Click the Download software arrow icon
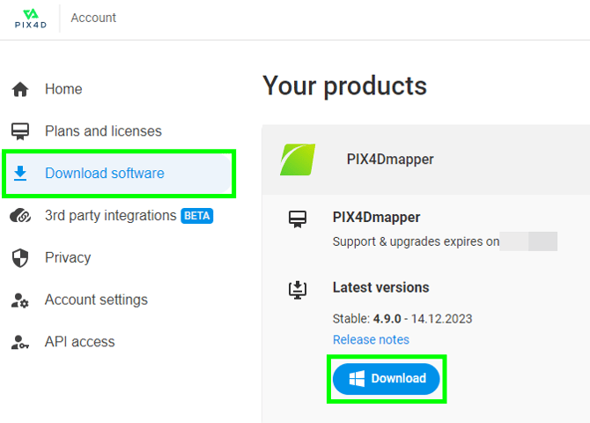Viewport: 590px width, 423px height. (20, 174)
